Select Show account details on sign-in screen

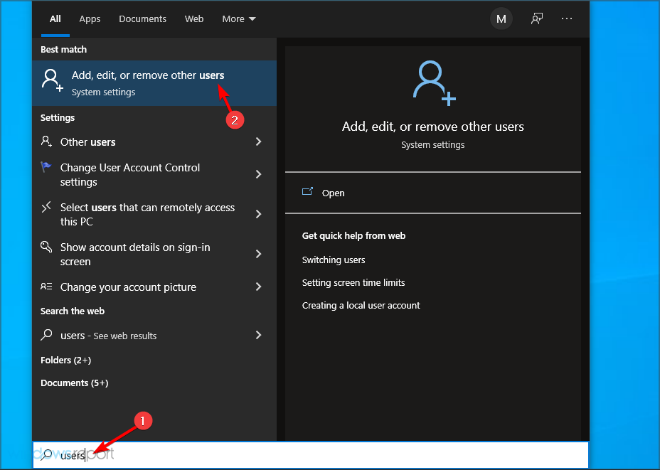(x=154, y=254)
